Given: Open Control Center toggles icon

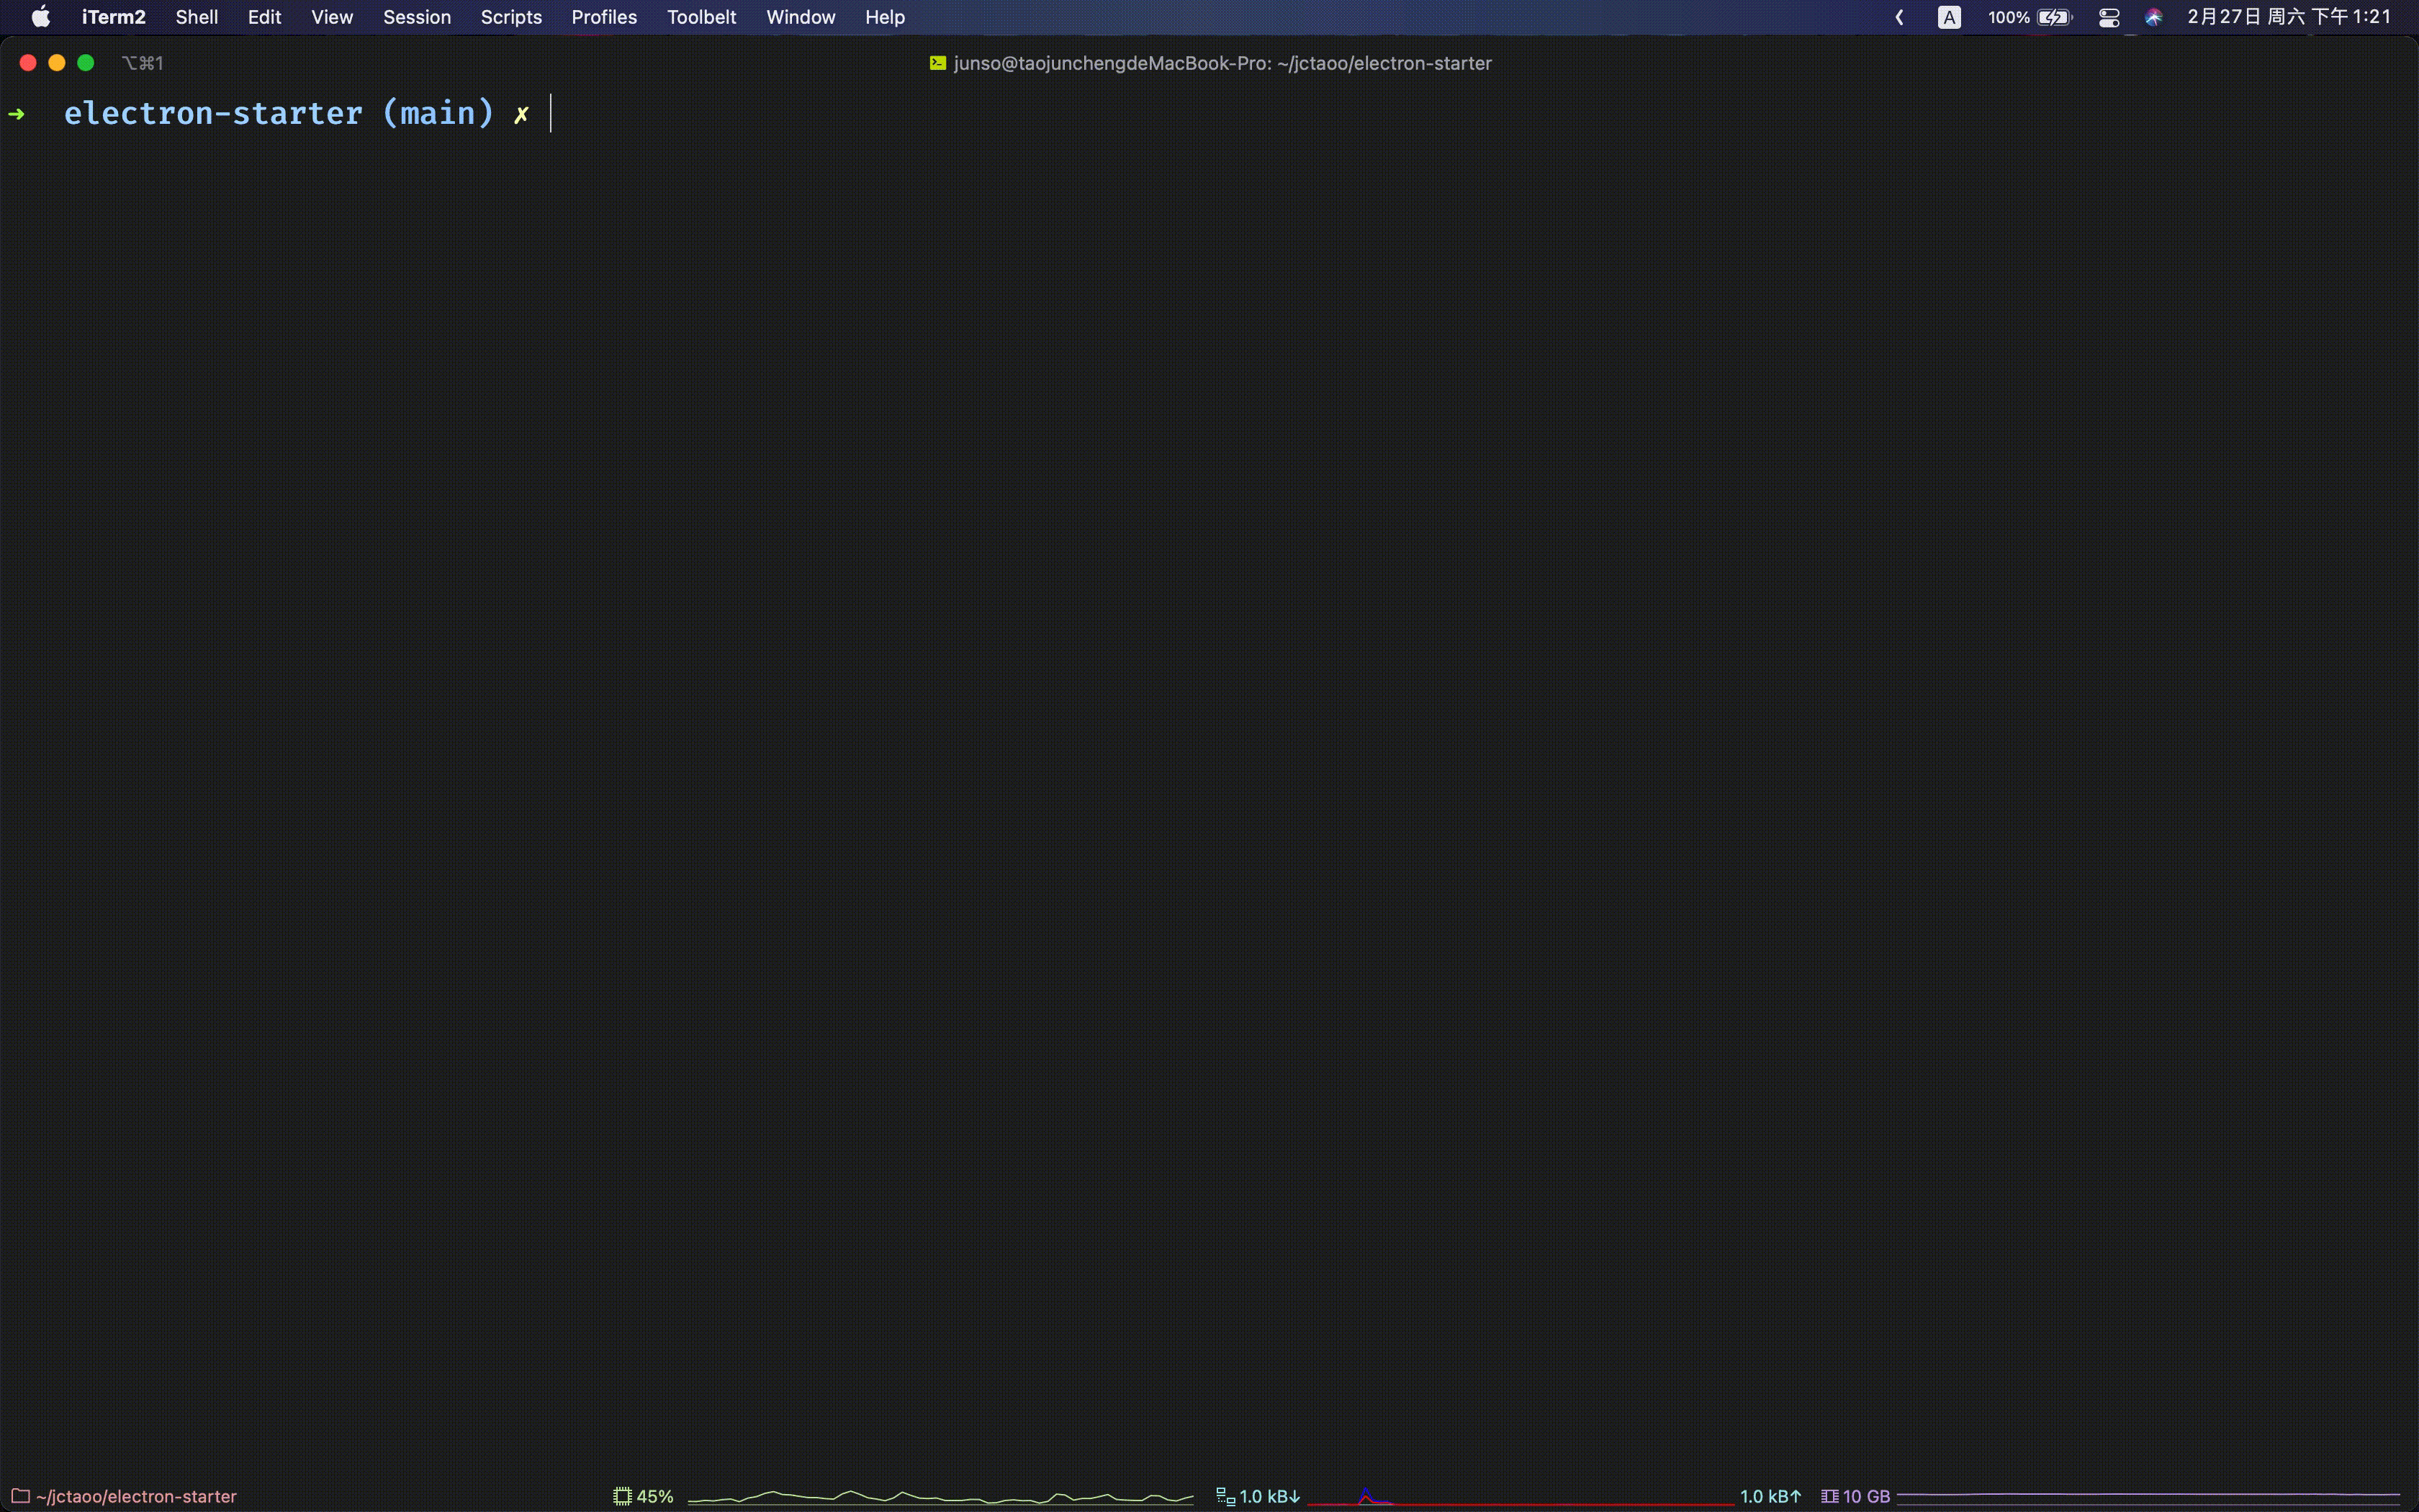Looking at the screenshot, I should (2108, 17).
